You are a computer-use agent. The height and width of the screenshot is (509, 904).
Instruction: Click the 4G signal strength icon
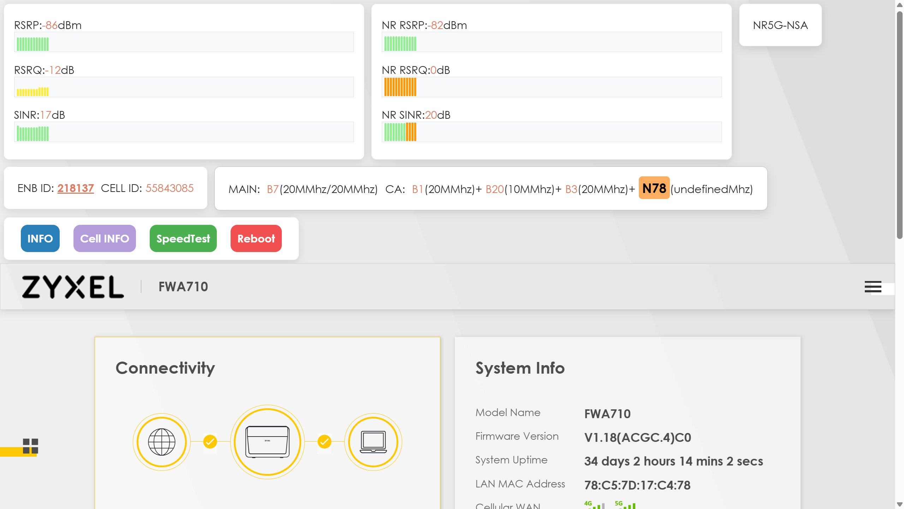pyautogui.click(x=594, y=505)
